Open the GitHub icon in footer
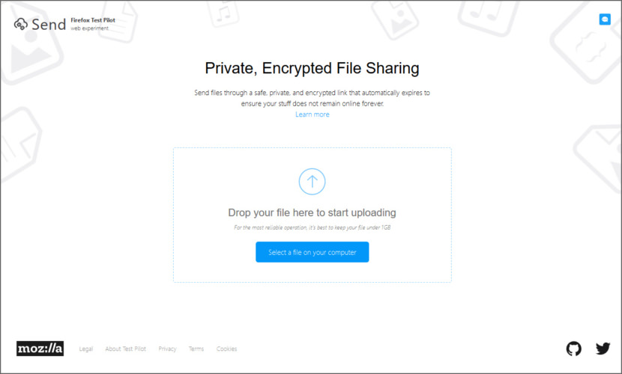The height and width of the screenshot is (374, 622). 573,349
